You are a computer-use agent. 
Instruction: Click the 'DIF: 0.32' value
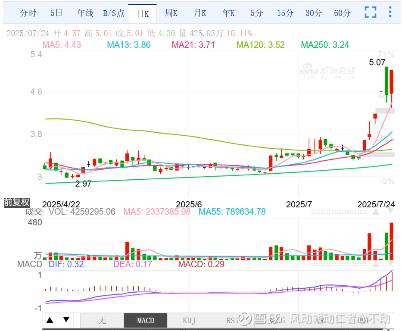point(66,264)
